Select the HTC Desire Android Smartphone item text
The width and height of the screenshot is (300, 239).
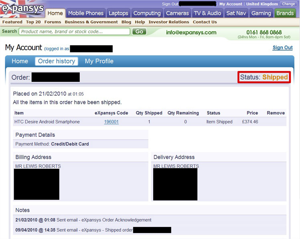click(47, 122)
